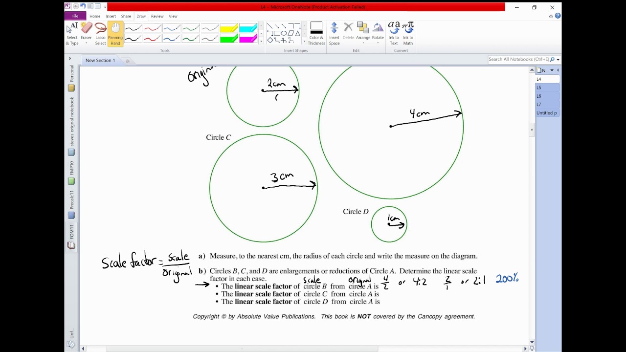
Task: Open the search scope dropdown
Action: (558, 60)
